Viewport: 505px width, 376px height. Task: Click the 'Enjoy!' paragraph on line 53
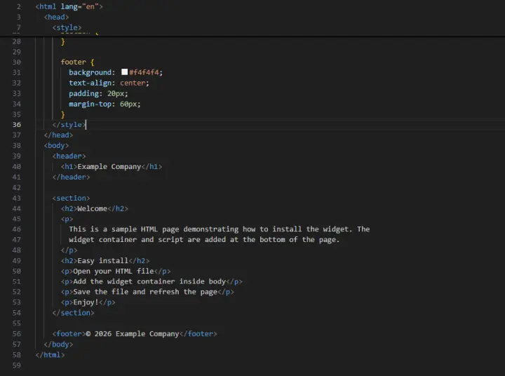pos(86,302)
